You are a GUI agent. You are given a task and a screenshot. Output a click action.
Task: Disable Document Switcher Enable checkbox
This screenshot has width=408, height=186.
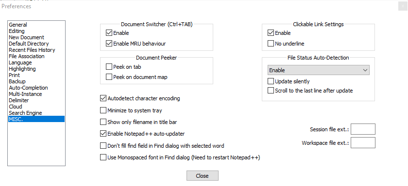[x=109, y=33]
